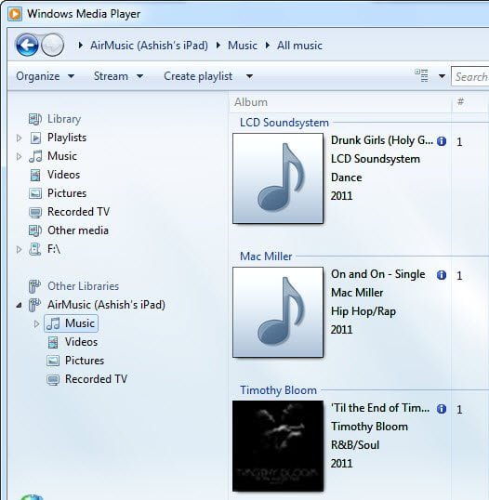Click the AirMusic library icon

coord(34,305)
